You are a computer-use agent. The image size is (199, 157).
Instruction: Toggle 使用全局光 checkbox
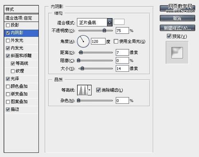point(116,41)
